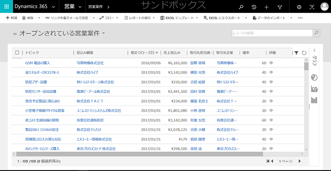Run record search with magnifier button
331x171 pixels.
tap(316, 33)
